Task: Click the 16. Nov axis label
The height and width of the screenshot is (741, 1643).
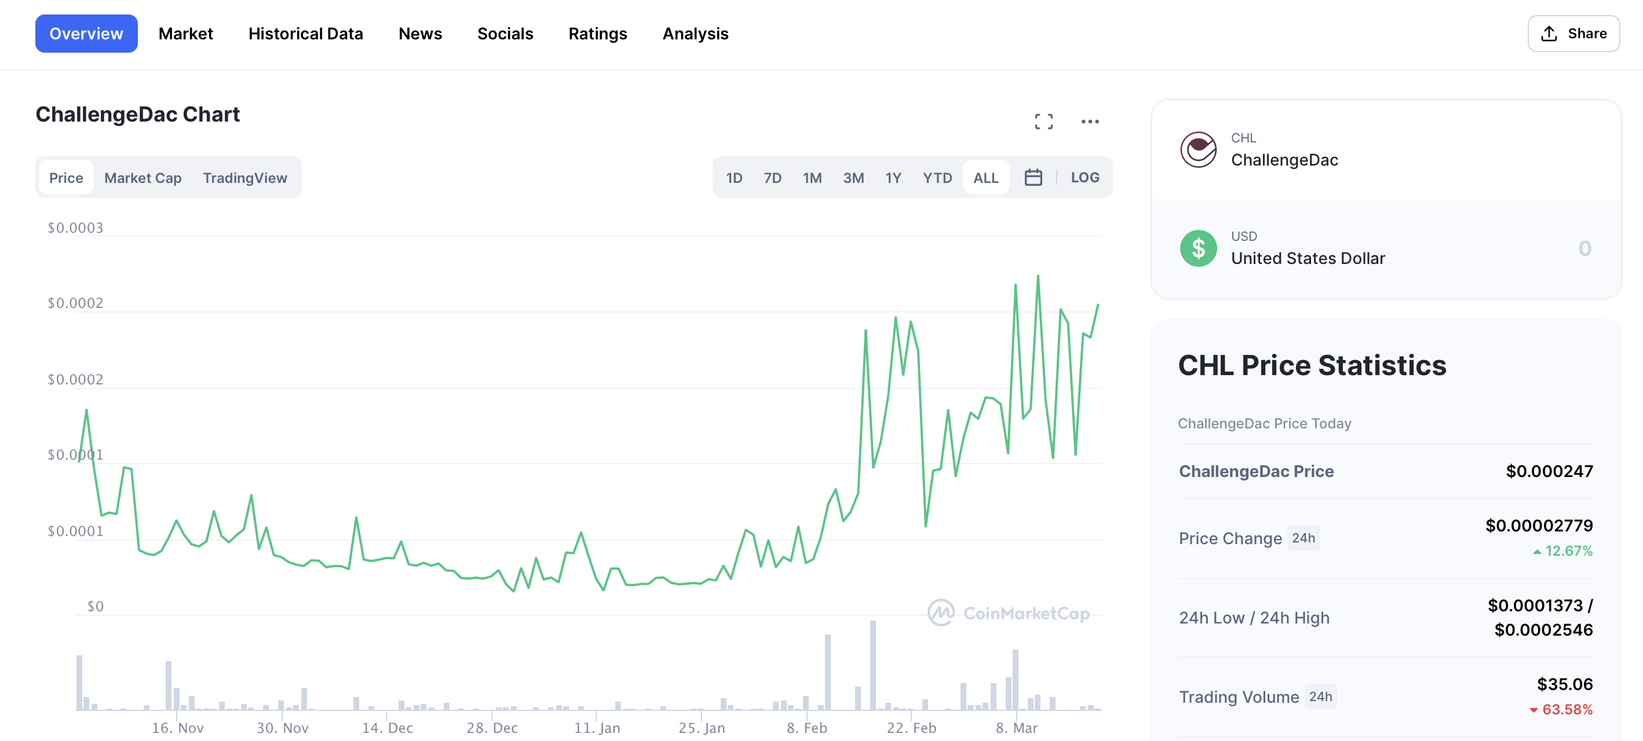Action: (177, 728)
